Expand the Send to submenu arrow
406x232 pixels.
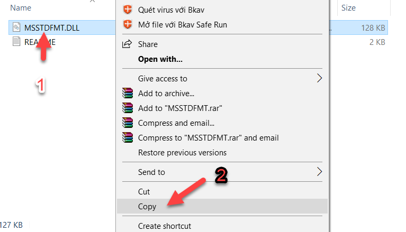click(319, 172)
